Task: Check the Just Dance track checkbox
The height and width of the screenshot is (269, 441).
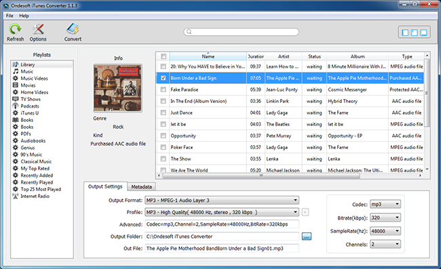Action: [163, 112]
